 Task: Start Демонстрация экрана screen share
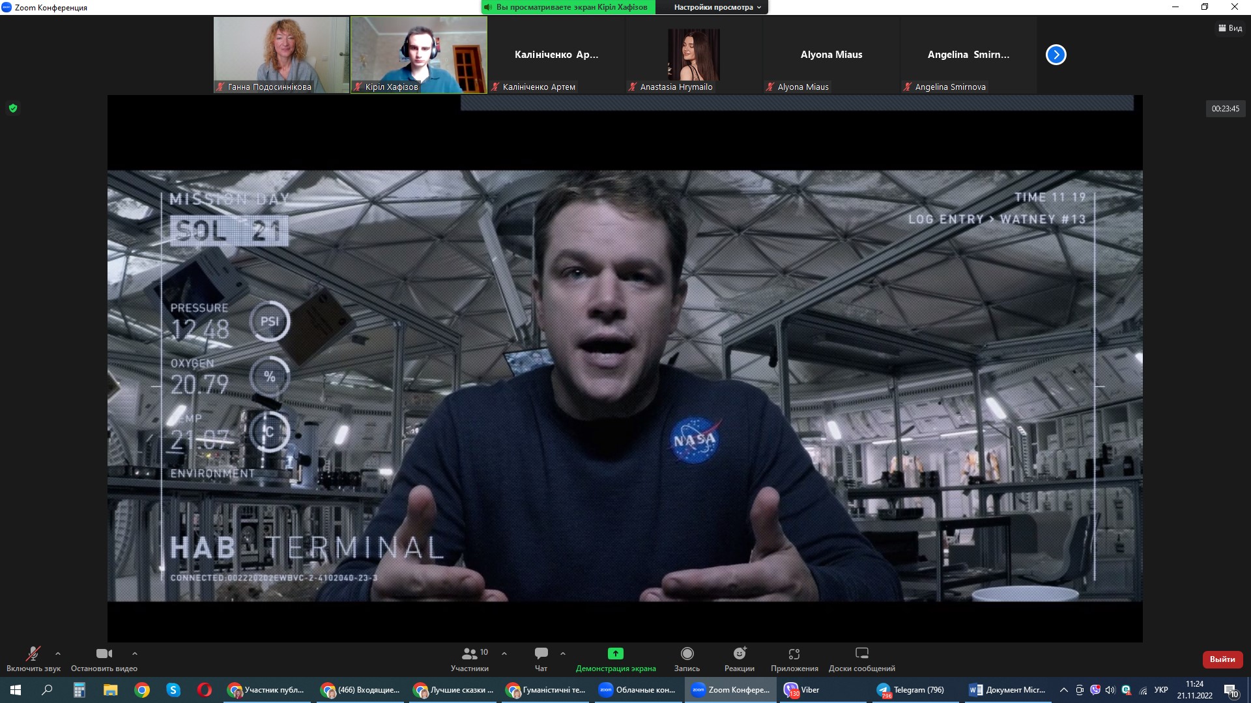coord(615,658)
